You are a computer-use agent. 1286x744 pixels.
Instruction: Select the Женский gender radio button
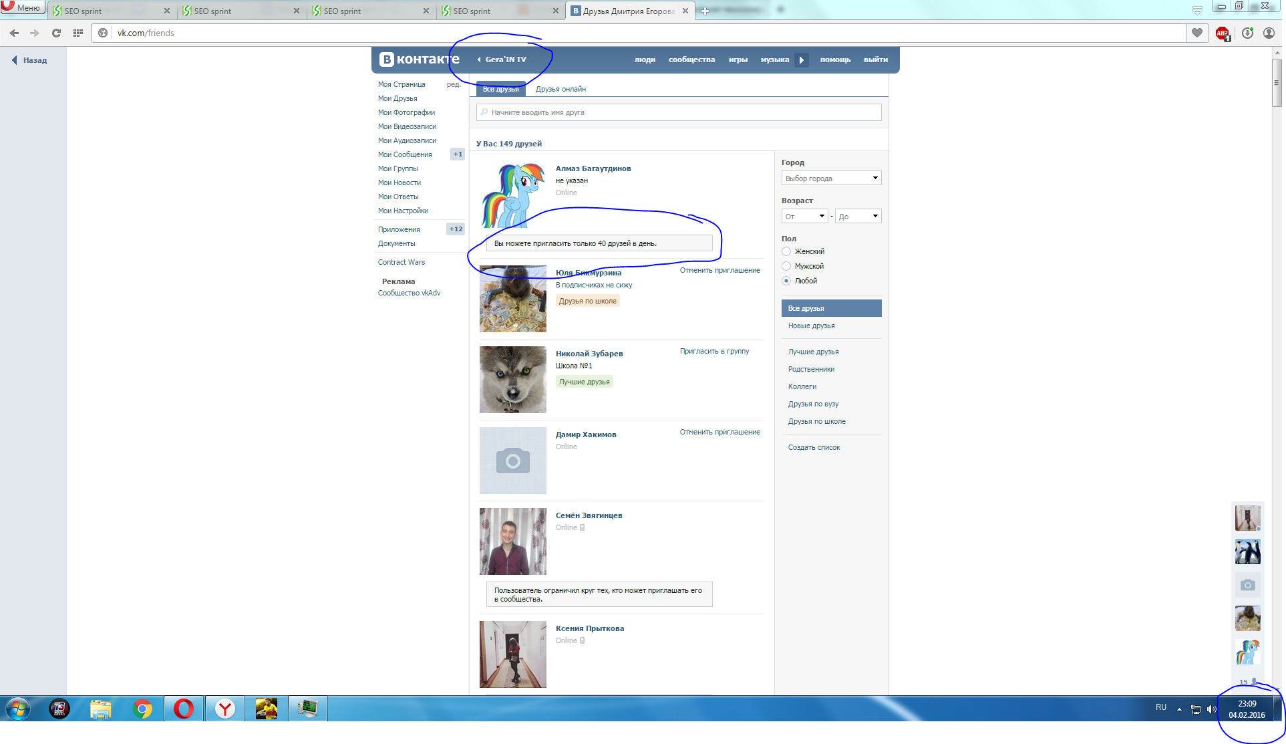[786, 251]
